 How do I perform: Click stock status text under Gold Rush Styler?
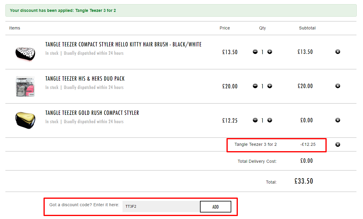(84, 122)
